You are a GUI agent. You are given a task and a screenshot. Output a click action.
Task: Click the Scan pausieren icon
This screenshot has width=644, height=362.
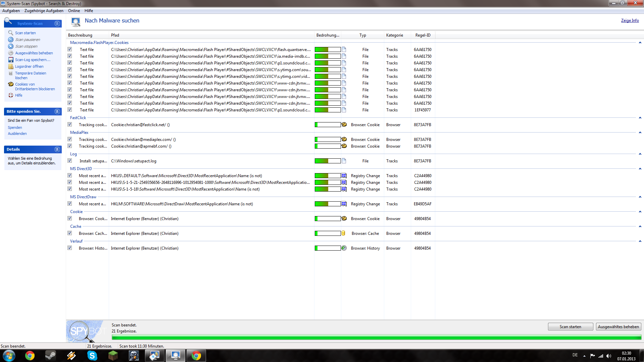pyautogui.click(x=11, y=40)
